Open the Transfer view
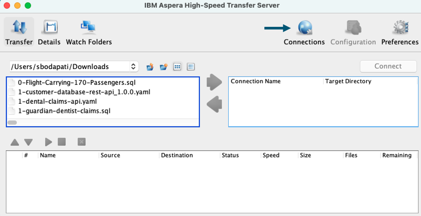The image size is (421, 216). (19, 32)
